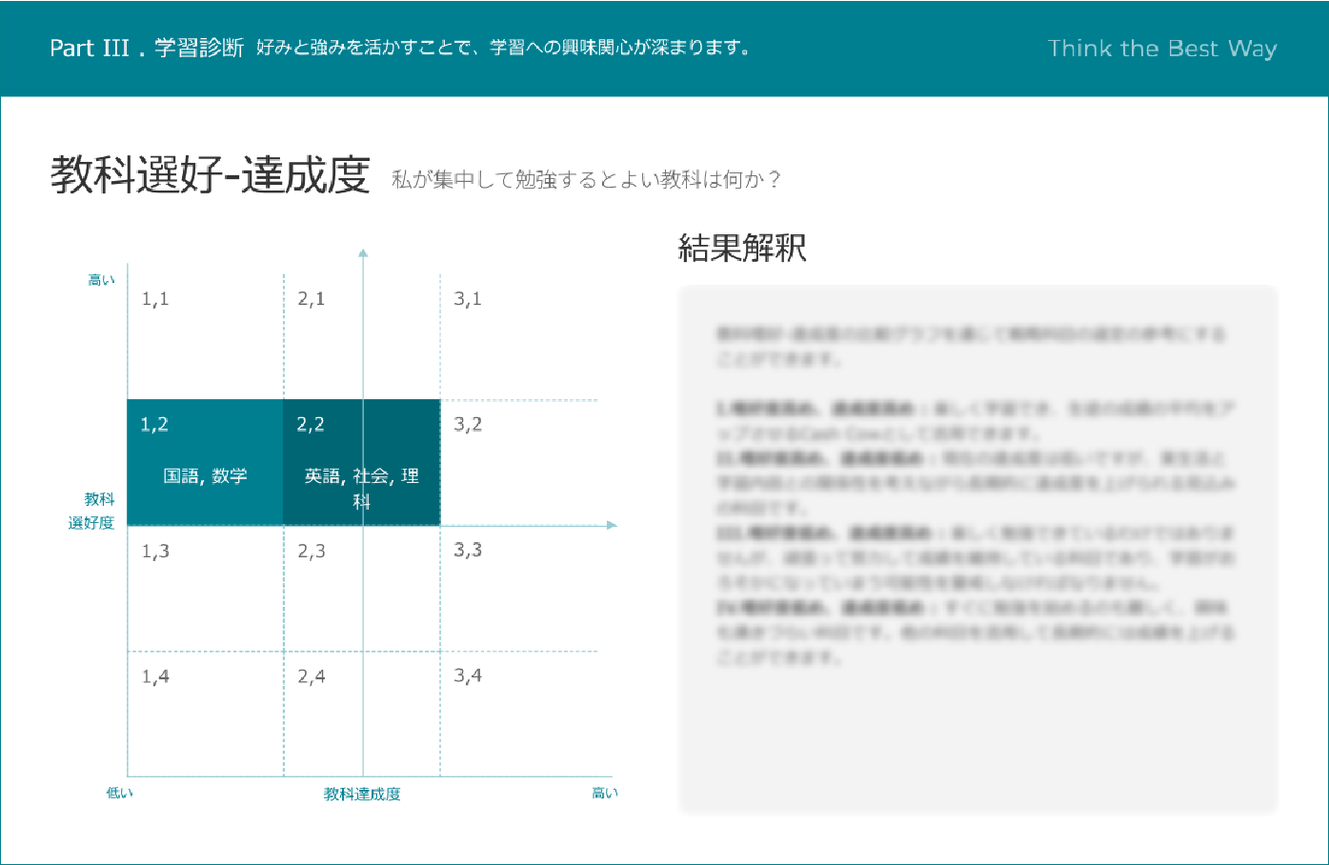Click the 結果解釈 section heading
The image size is (1329, 865).
[742, 249]
